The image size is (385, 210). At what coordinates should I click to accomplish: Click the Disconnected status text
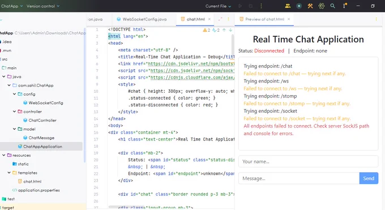pyautogui.click(x=269, y=51)
